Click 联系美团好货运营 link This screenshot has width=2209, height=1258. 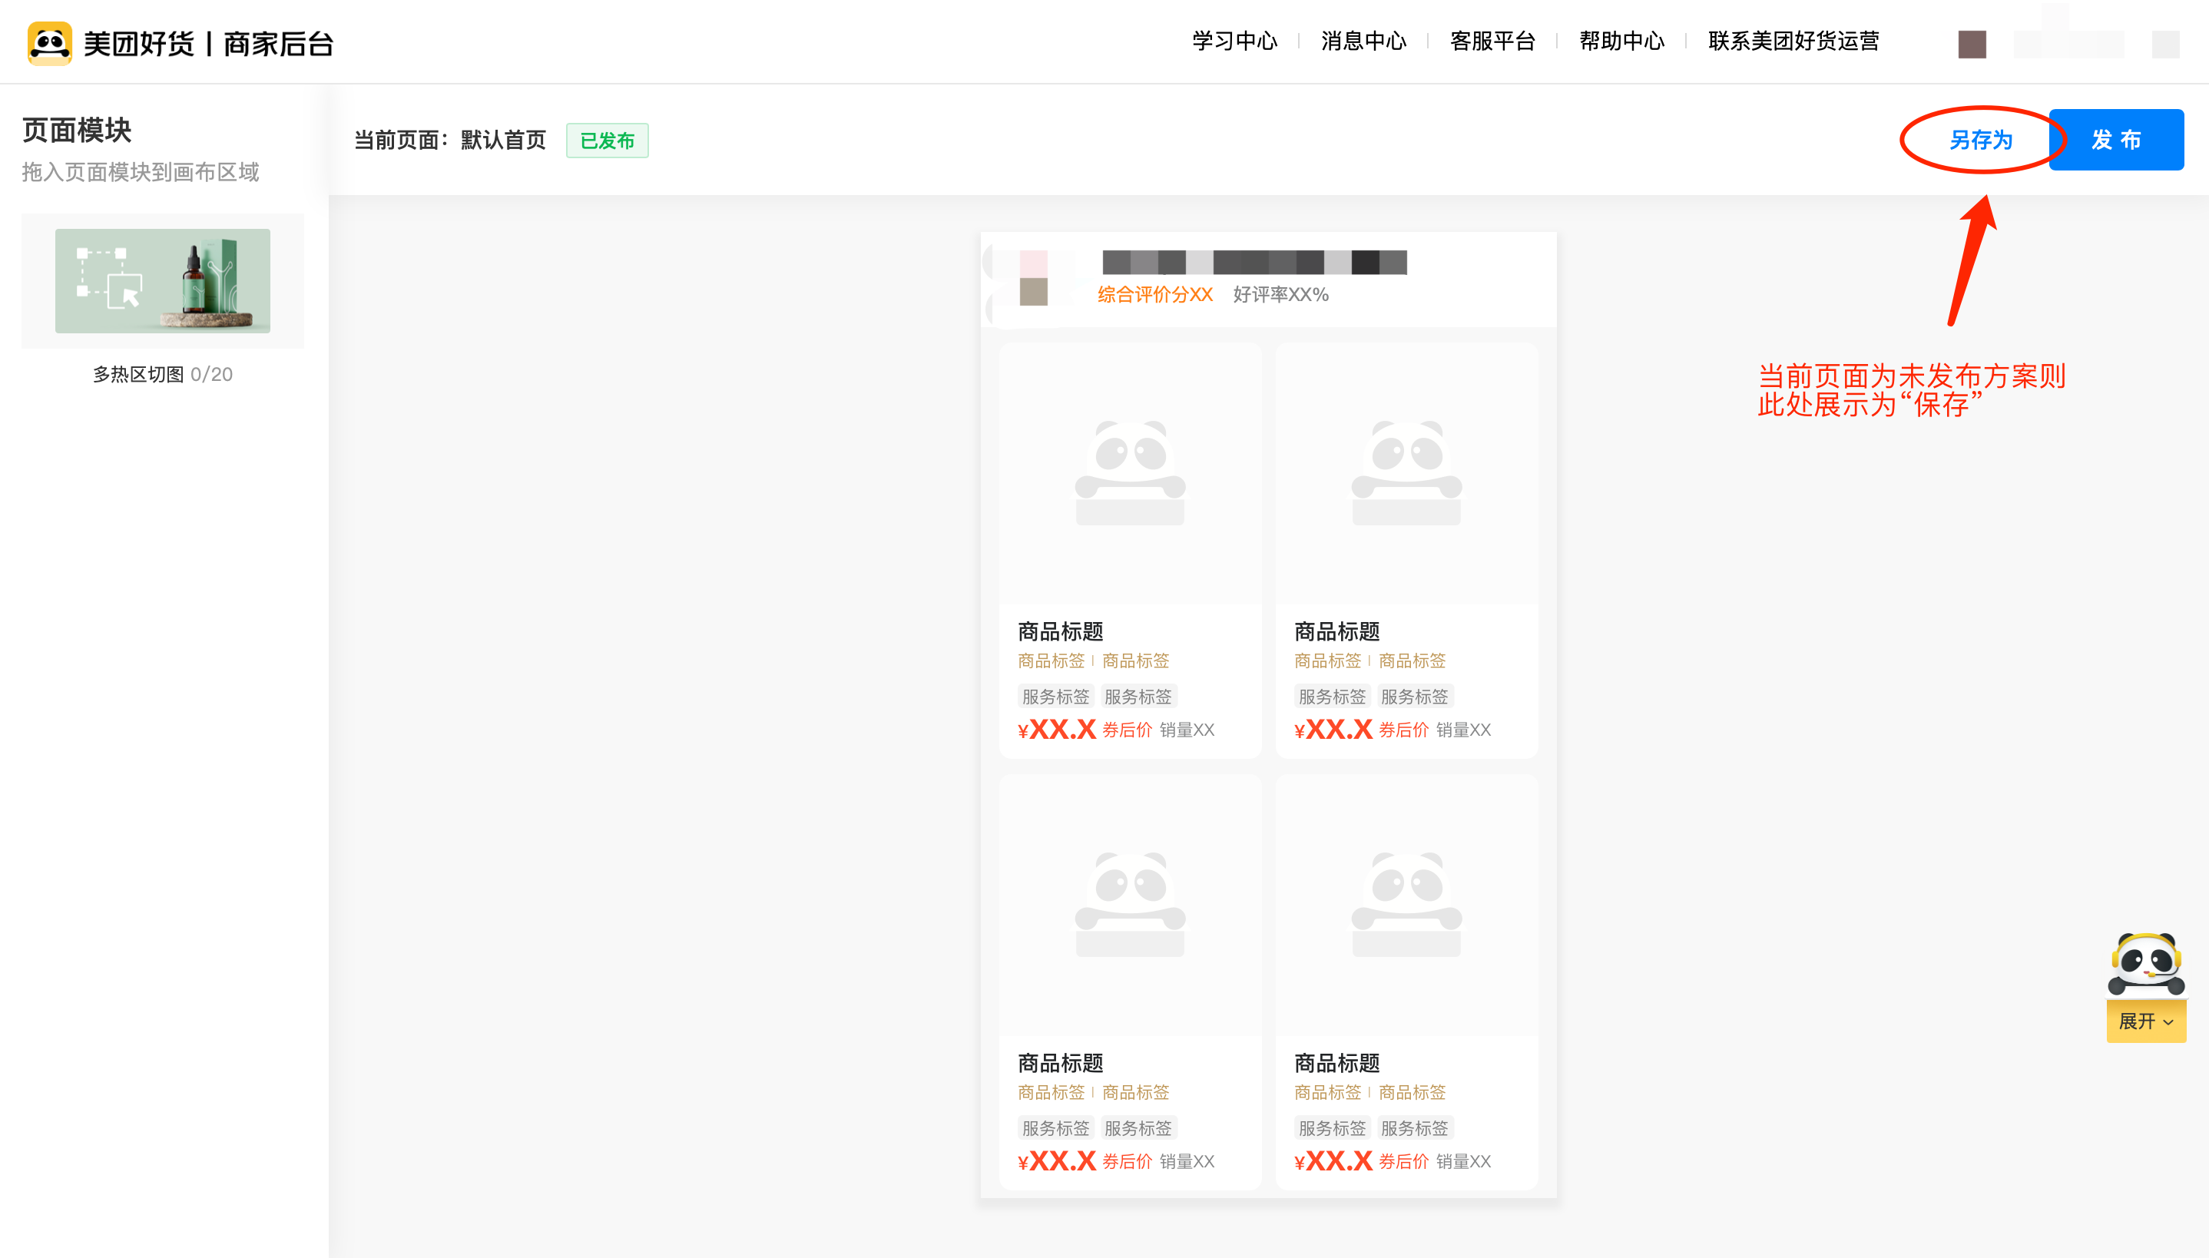coord(1793,41)
